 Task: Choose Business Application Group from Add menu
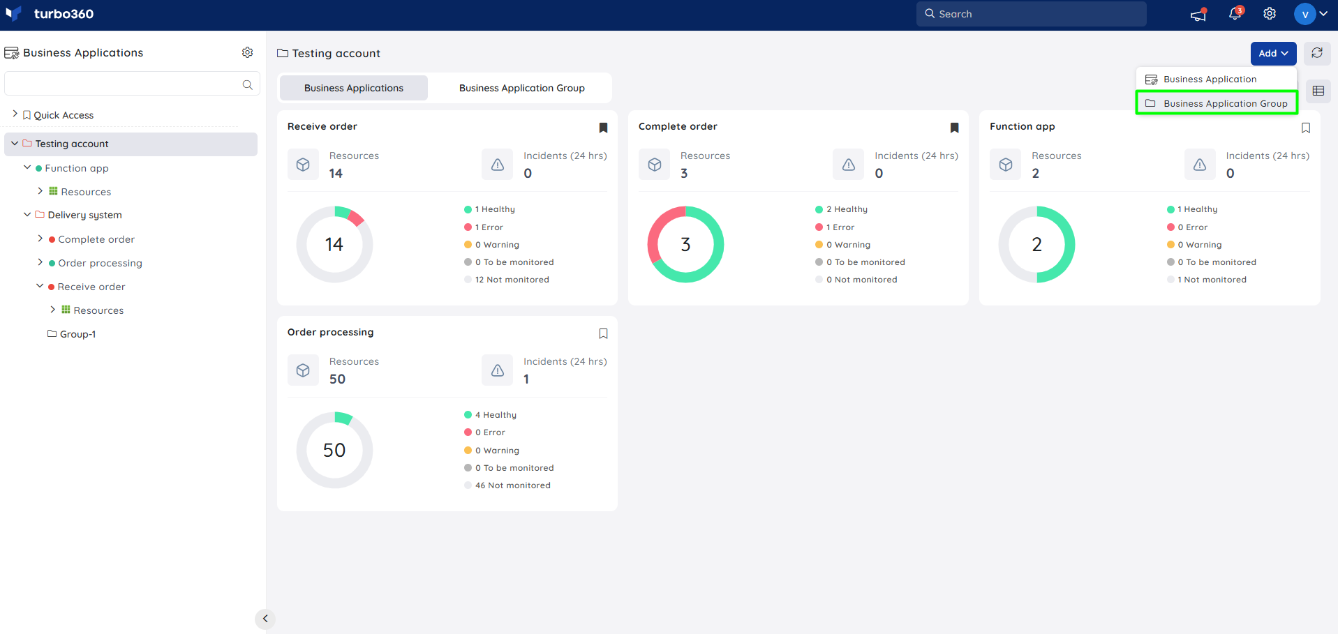[1216, 103]
